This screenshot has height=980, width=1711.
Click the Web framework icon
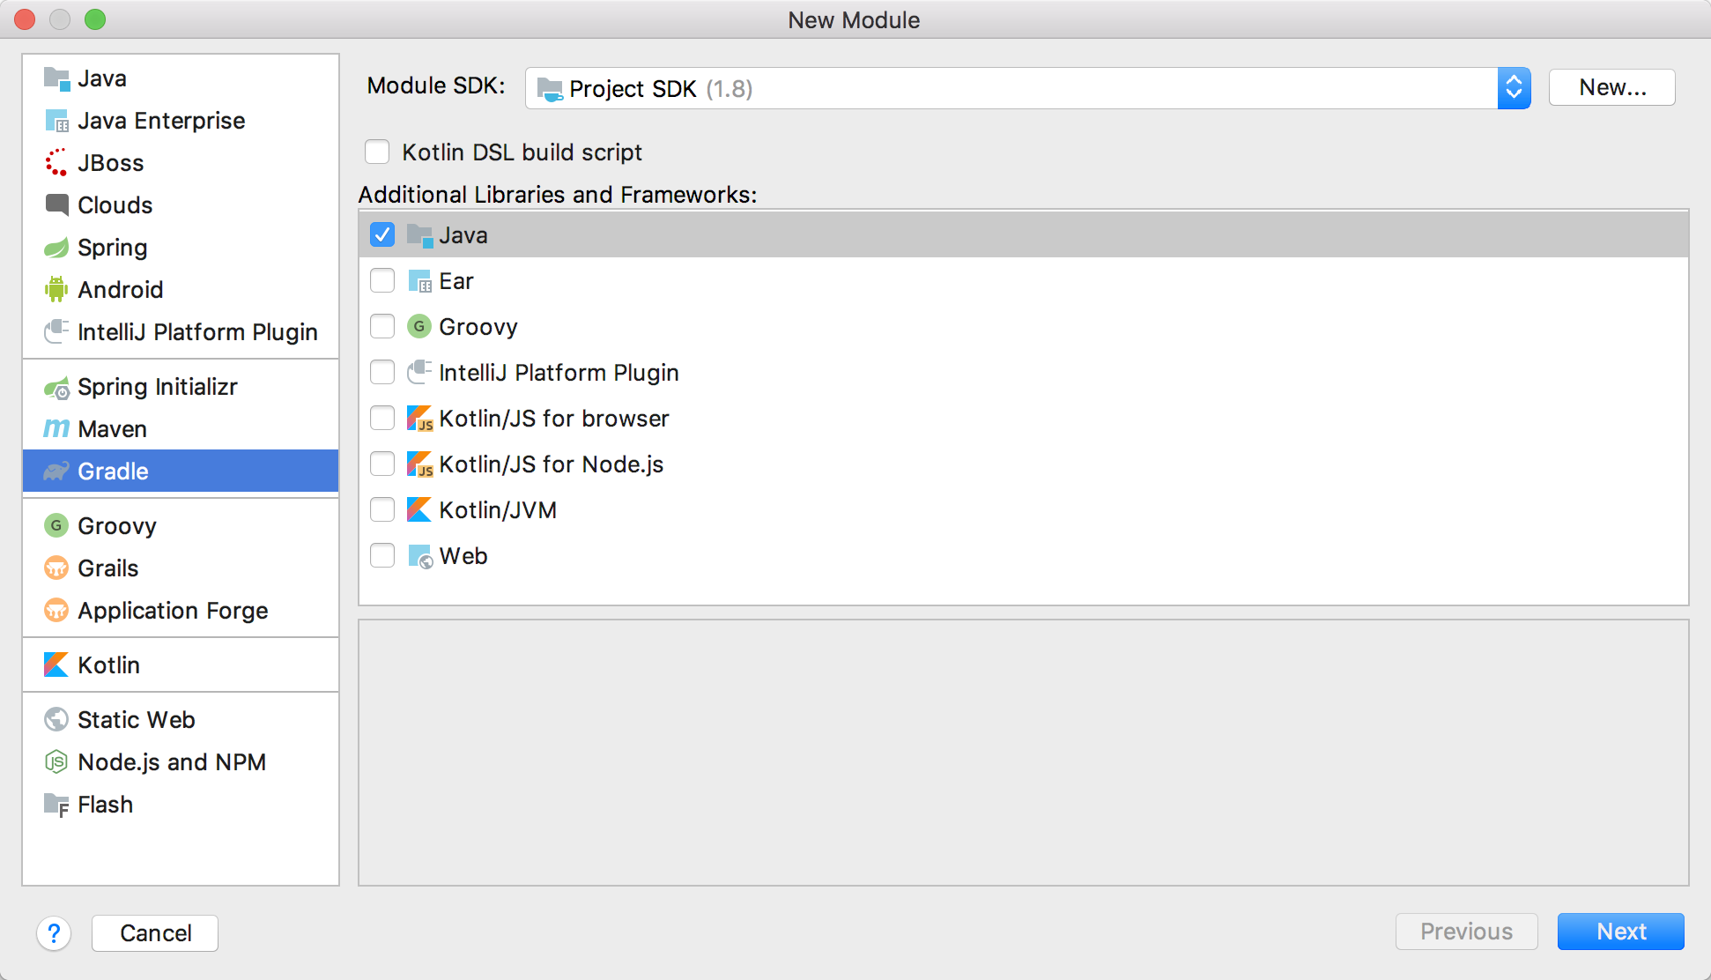click(420, 556)
